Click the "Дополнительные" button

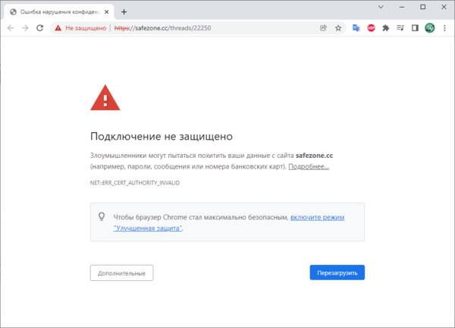point(121,273)
